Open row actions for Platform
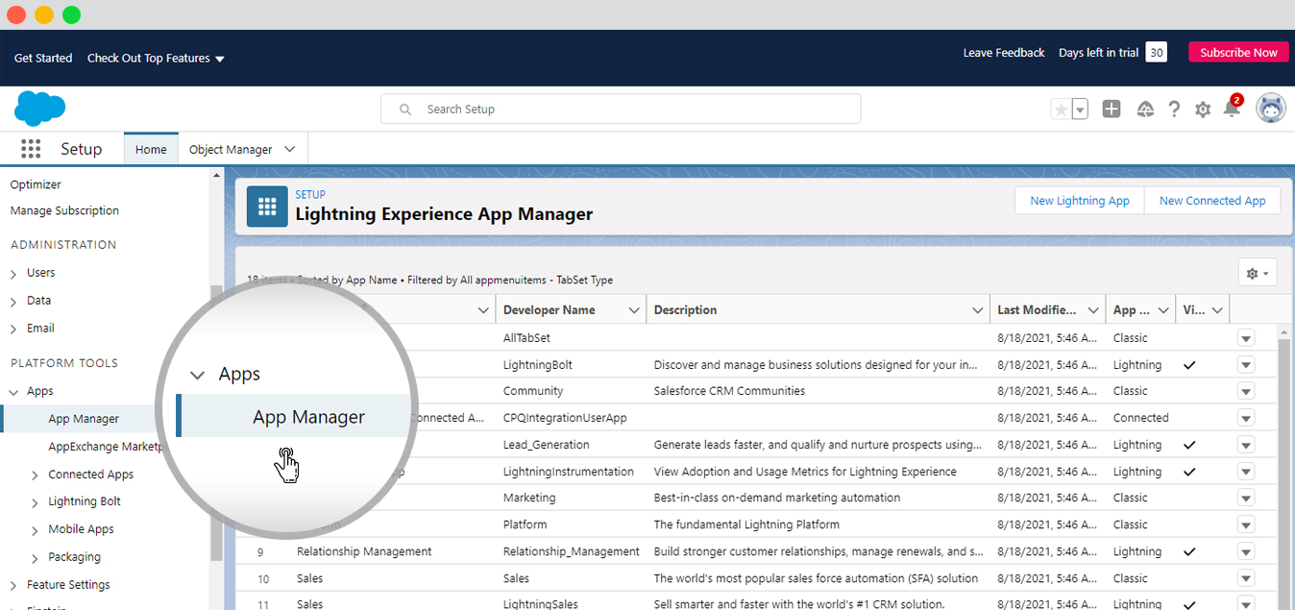1295x610 pixels. [x=1246, y=525]
